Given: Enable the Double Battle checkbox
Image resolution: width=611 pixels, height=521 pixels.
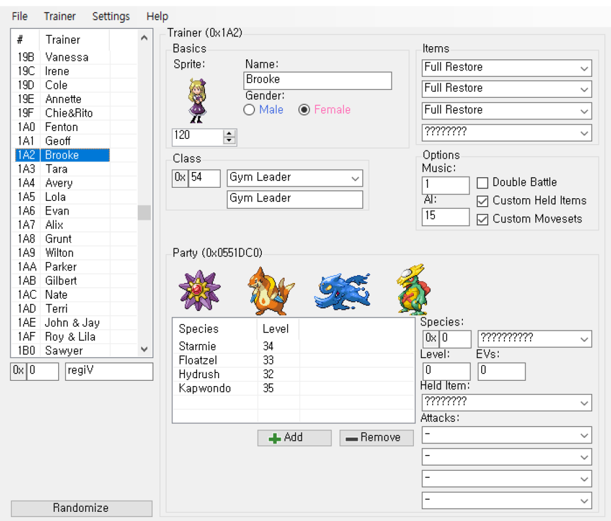Looking at the screenshot, I should point(482,183).
